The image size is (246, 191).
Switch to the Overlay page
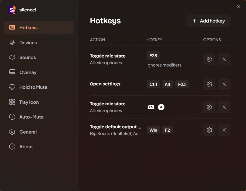pos(39,72)
